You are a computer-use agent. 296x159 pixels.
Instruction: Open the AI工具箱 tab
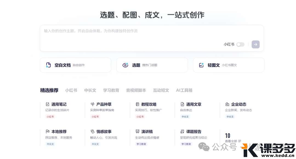[x=184, y=90]
